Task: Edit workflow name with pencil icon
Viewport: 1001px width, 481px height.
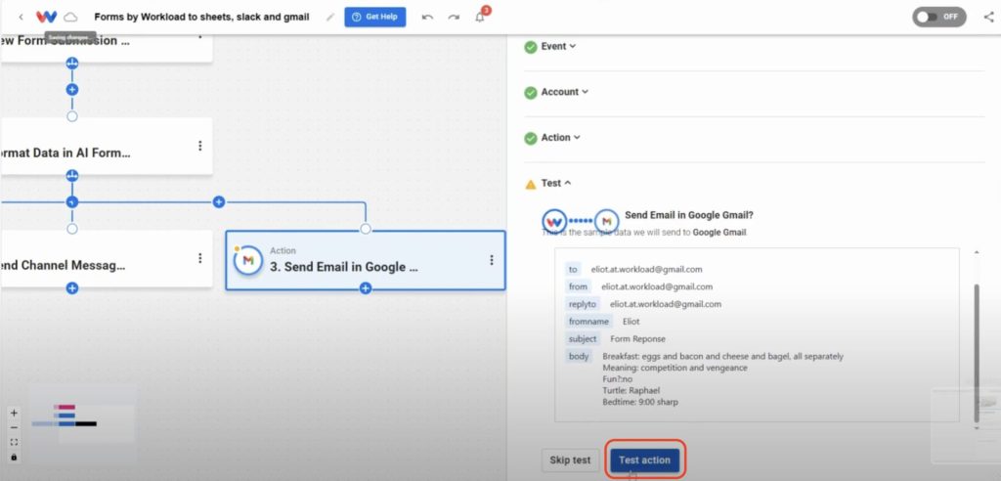Action: pos(330,18)
